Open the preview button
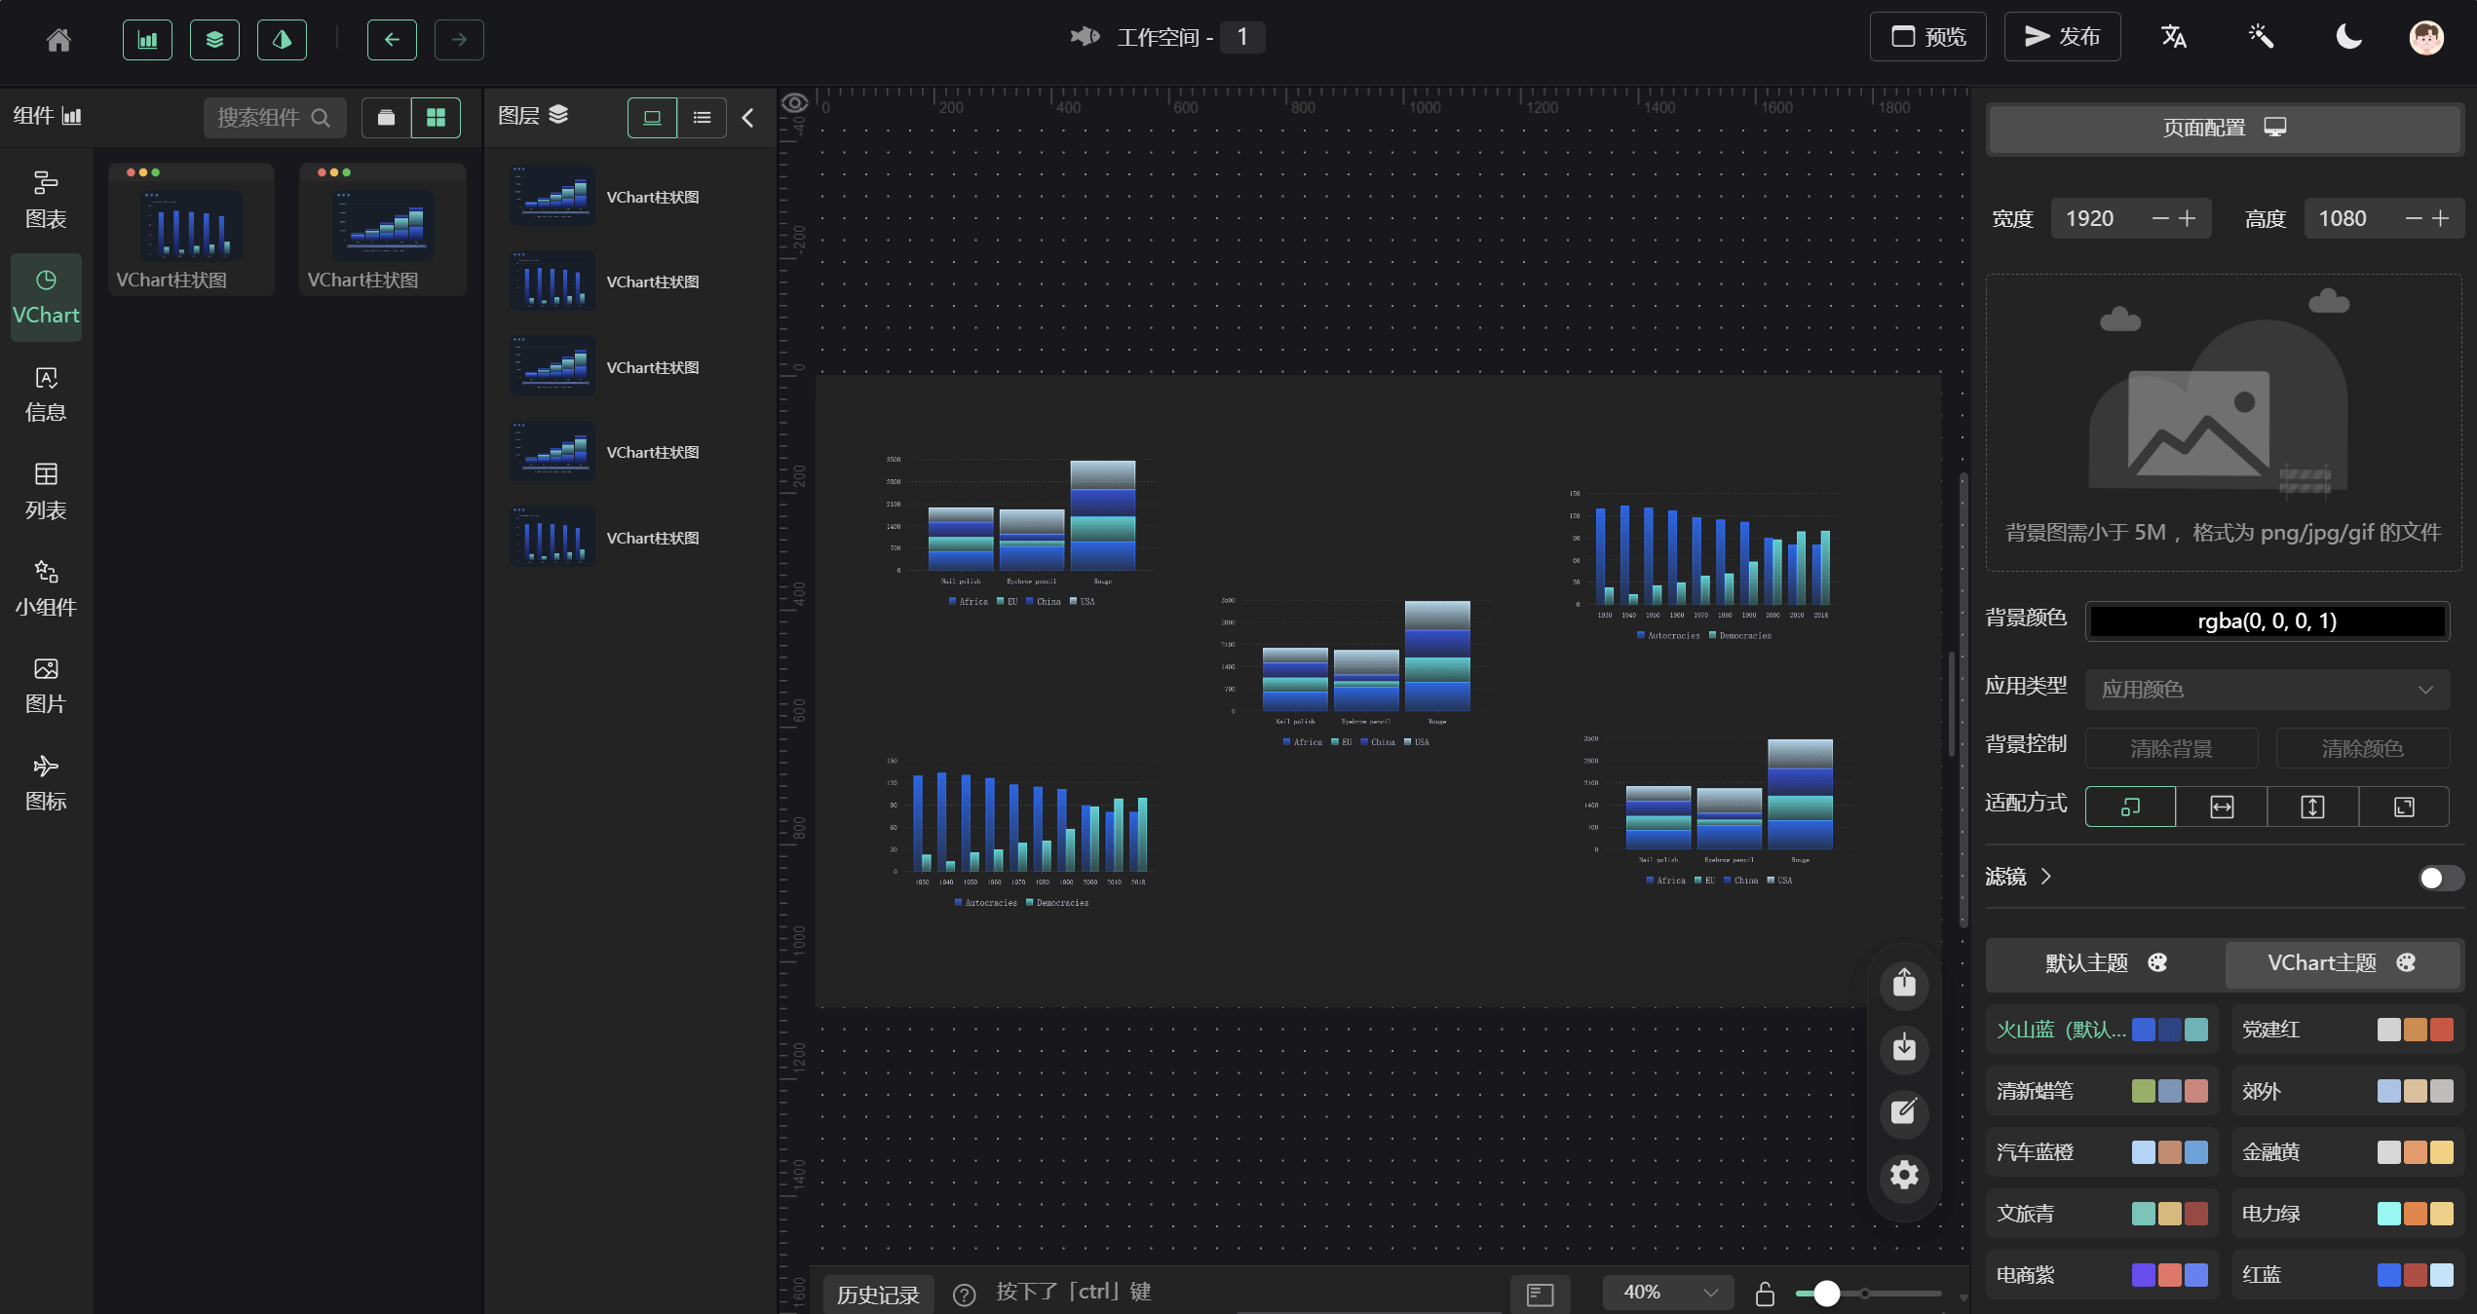Viewport: 2477px width, 1314px height. pos(1927,37)
